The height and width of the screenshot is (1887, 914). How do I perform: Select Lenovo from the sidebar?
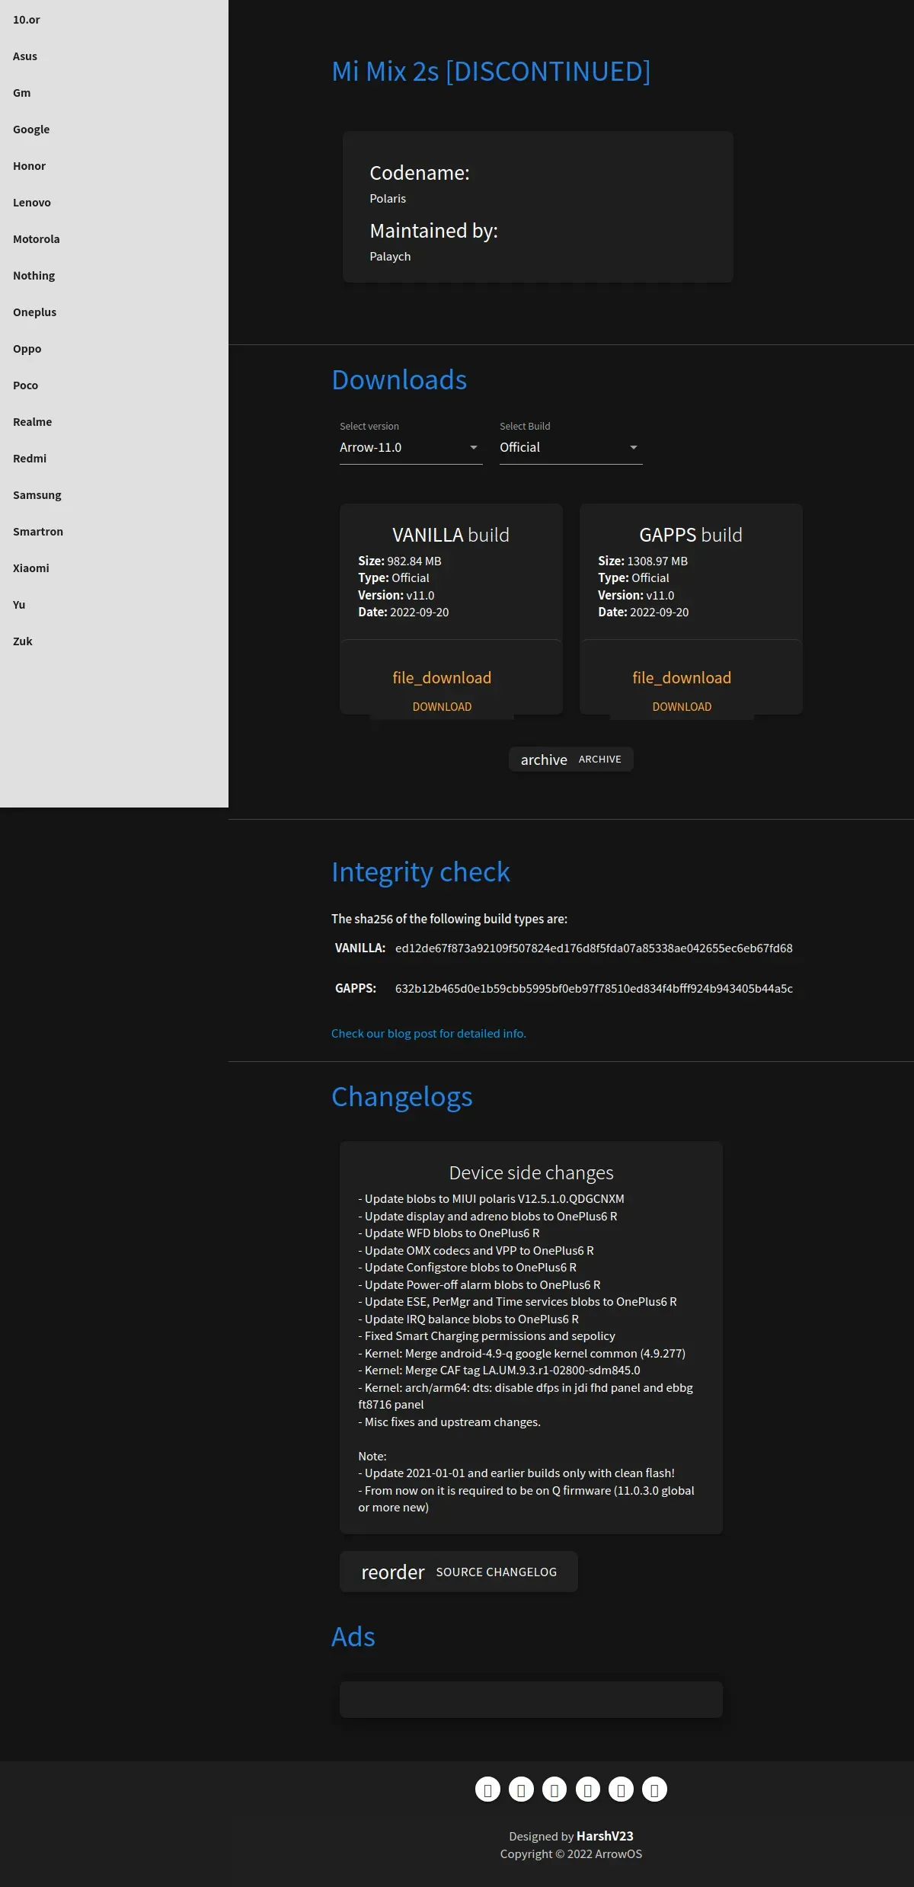(x=114, y=203)
